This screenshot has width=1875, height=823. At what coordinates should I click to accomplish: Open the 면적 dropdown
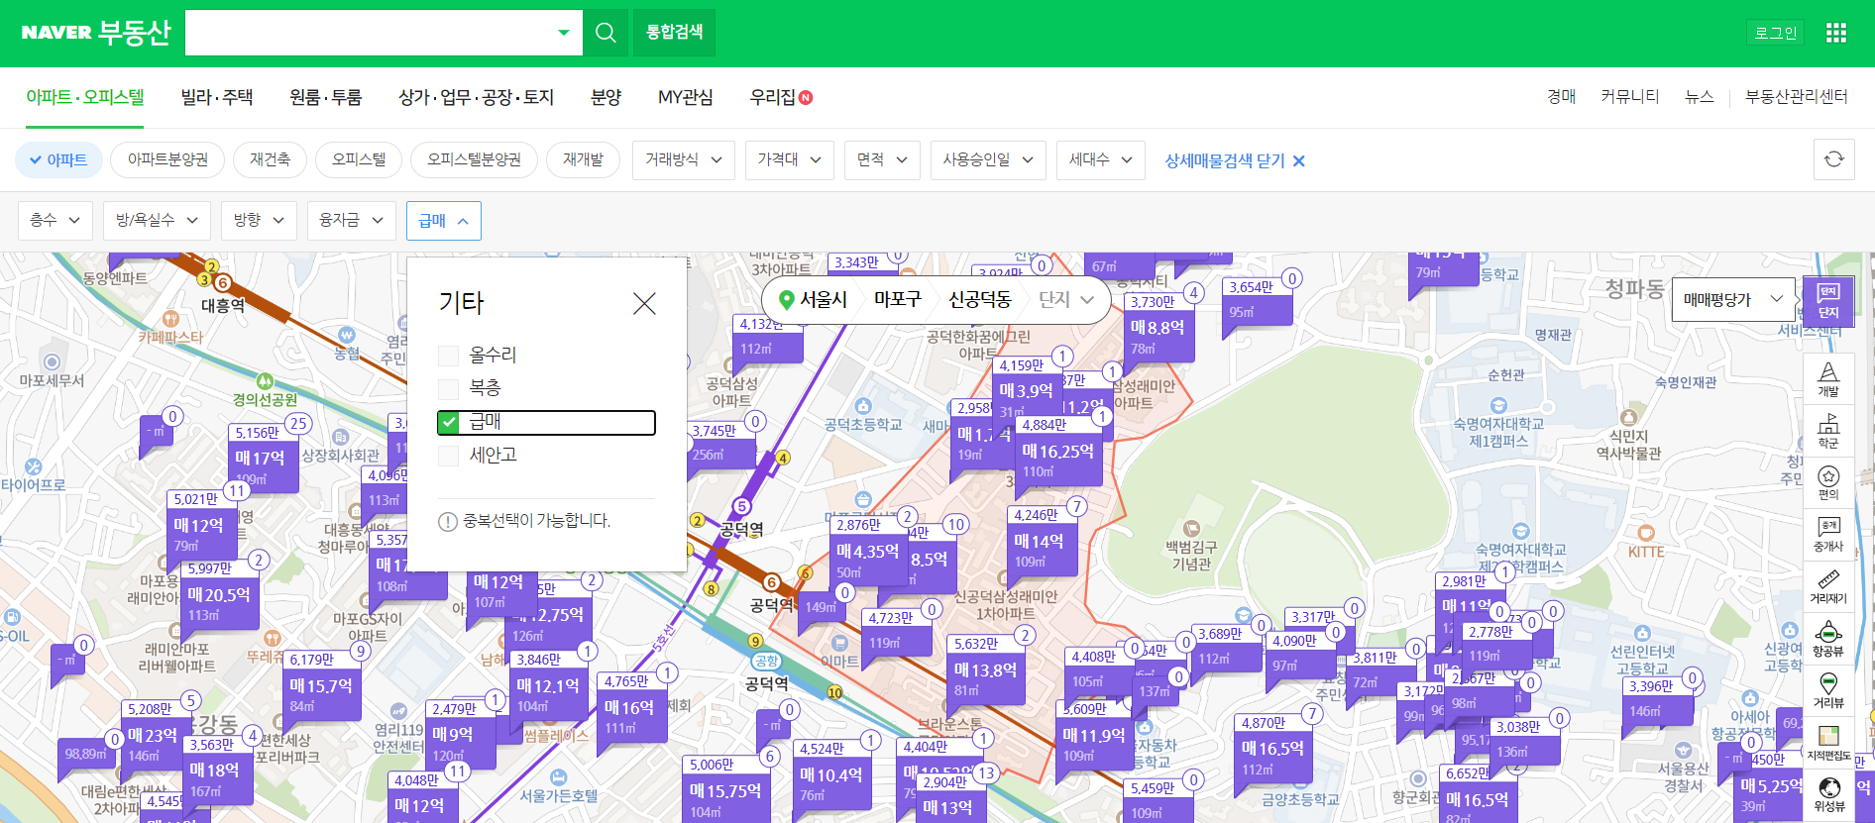coord(882,159)
